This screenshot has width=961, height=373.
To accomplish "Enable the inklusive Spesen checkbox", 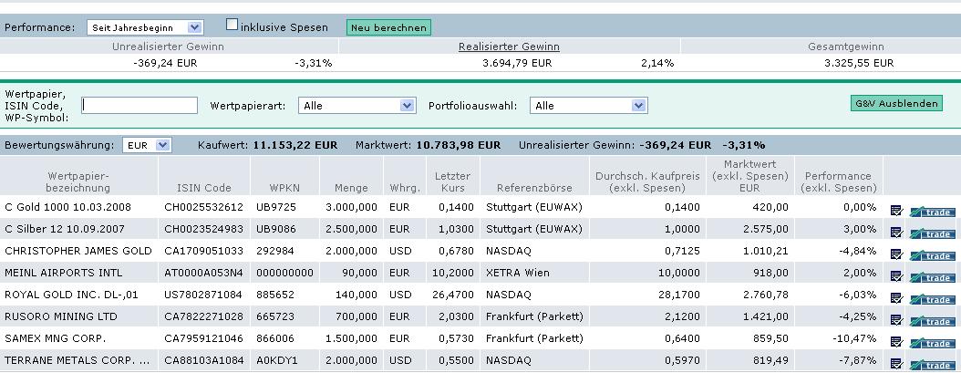I will tap(232, 26).
